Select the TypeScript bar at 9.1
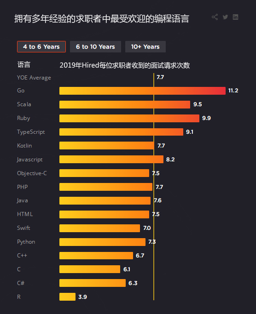This screenshot has width=256, height=314. (122, 132)
